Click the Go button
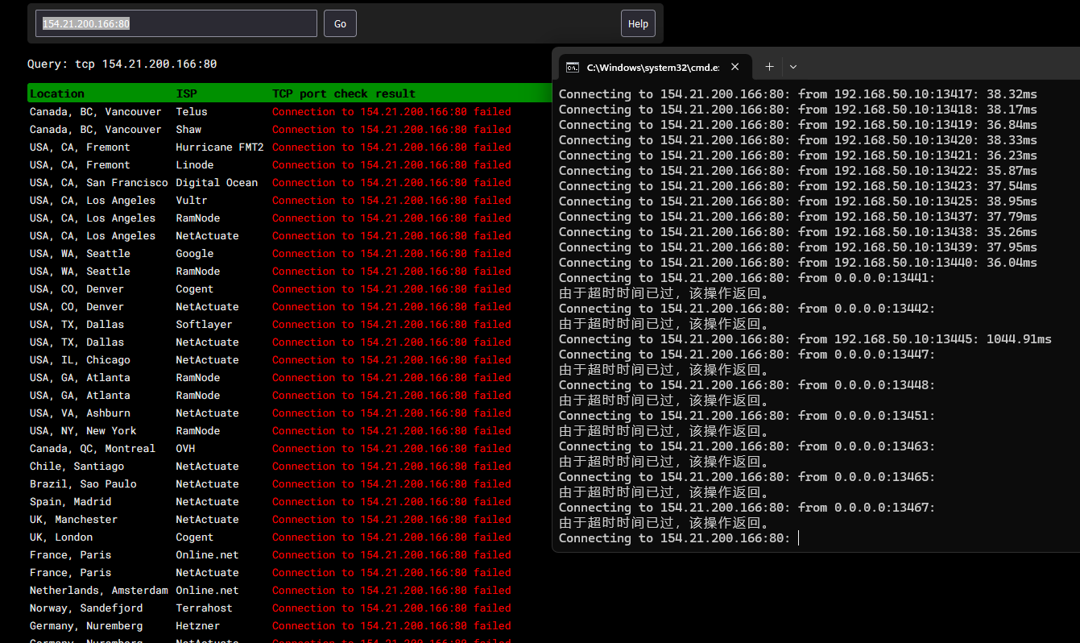Screen dimensions: 1080x643 (x=340, y=23)
